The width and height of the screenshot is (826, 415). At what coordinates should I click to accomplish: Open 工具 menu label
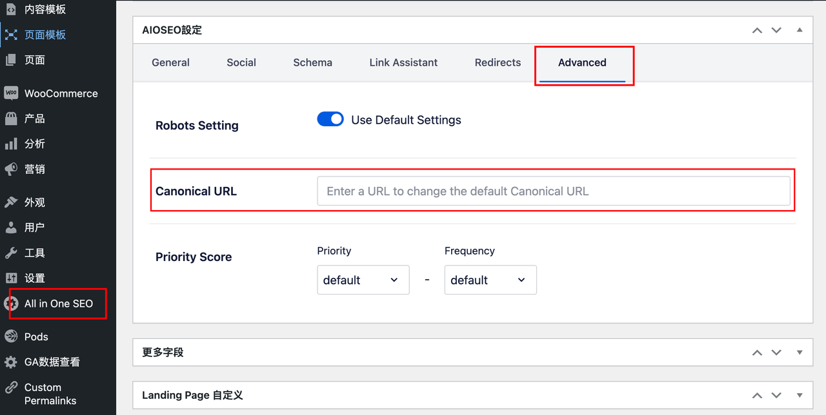point(35,253)
